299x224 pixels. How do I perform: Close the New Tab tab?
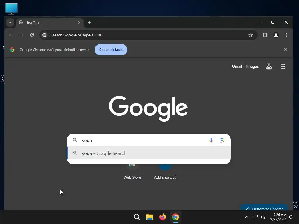[79, 22]
